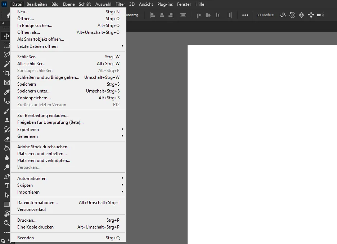Select the Eyedropper tool
The height and width of the screenshot is (244, 337).
point(7,92)
